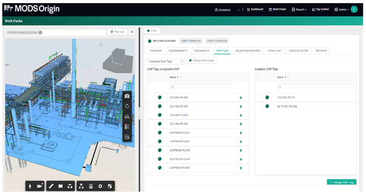The width and height of the screenshot is (366, 195).
Task: Open the Report dropdown menu
Action: 299,9
